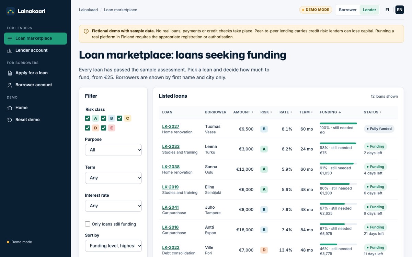412x257 pixels.
Task: Click the Lainakaari logo icon
Action: coord(11,11)
